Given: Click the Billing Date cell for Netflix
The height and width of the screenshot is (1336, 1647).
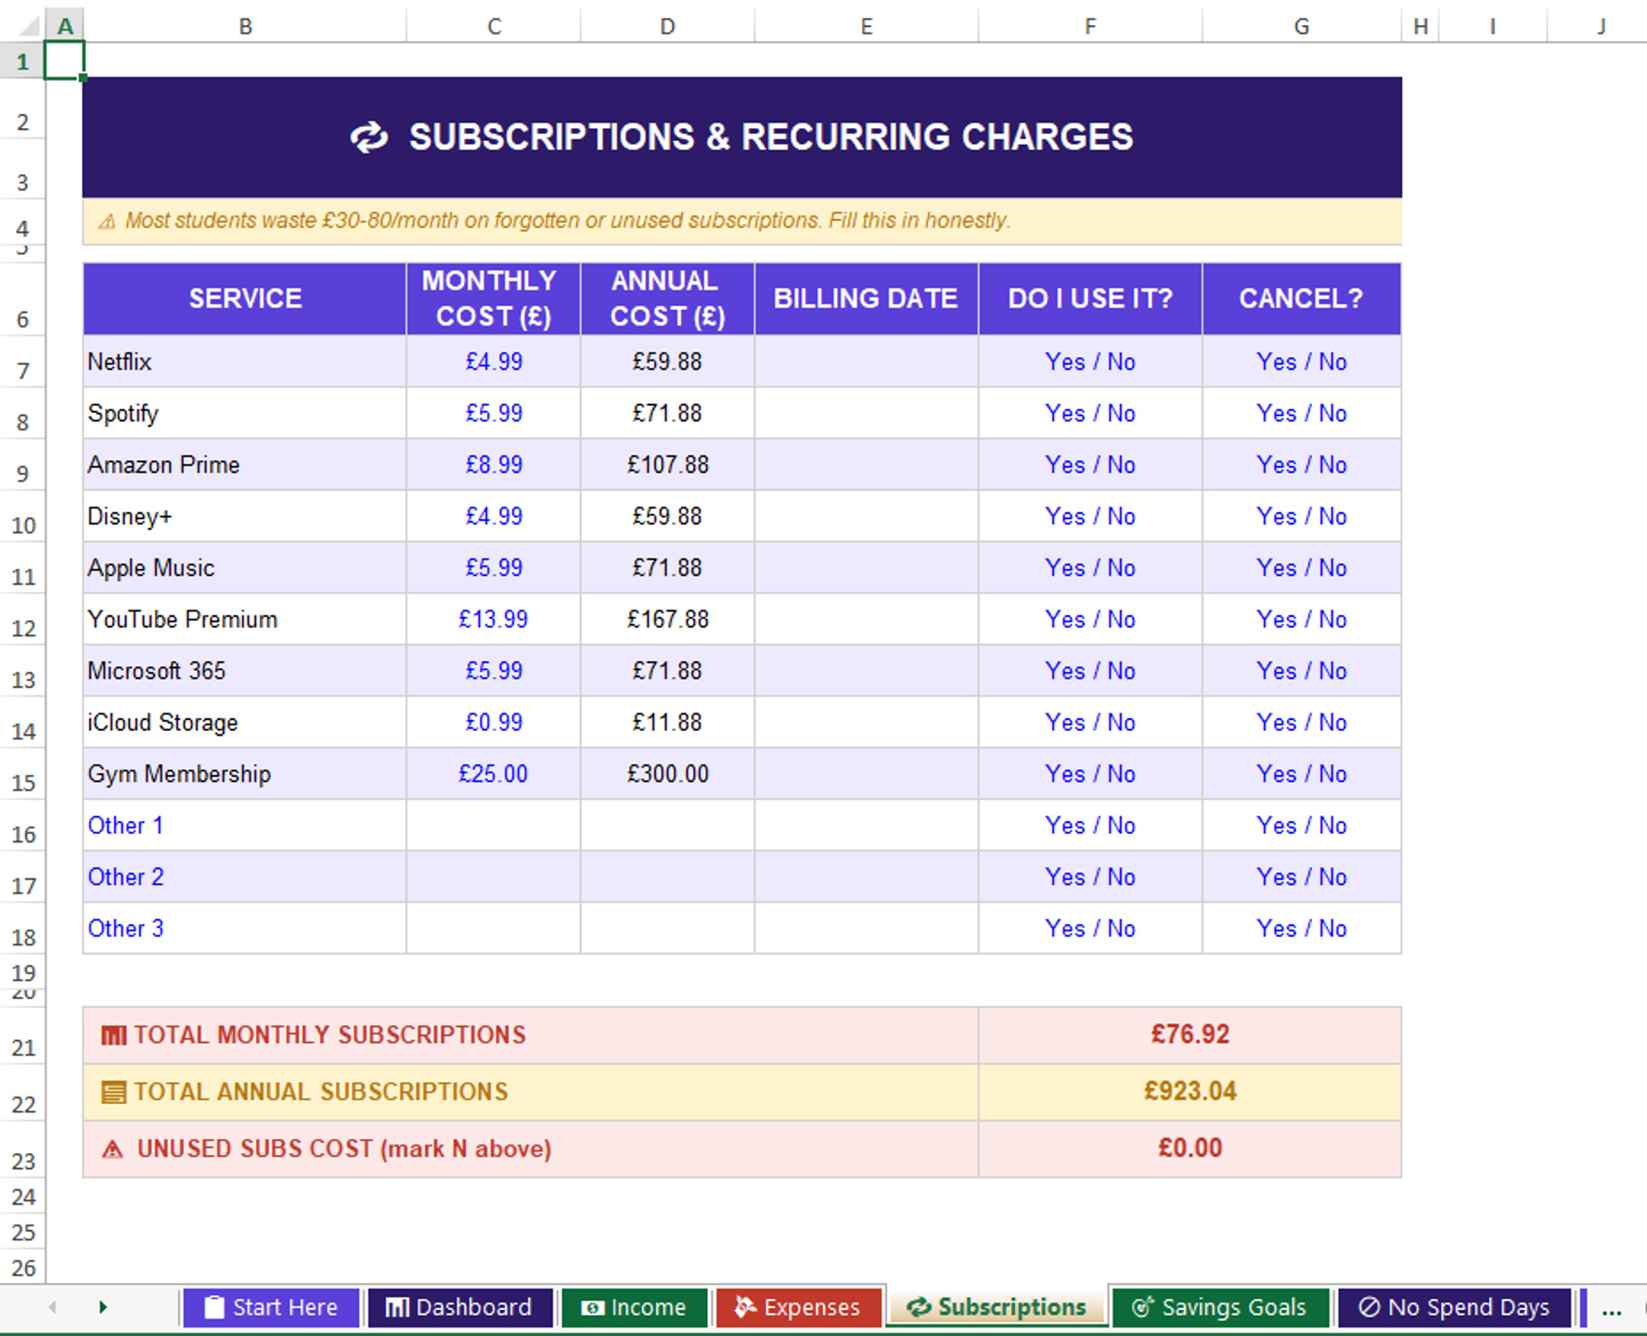Looking at the screenshot, I should [867, 362].
